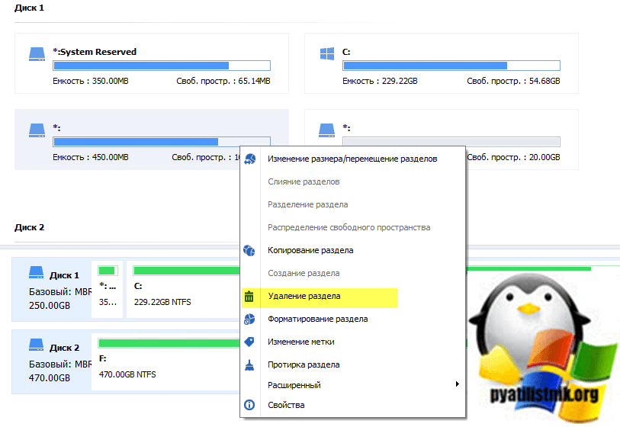Open Свойства from the context menu
Viewport: 620px width, 427px height.
pyautogui.click(x=286, y=405)
